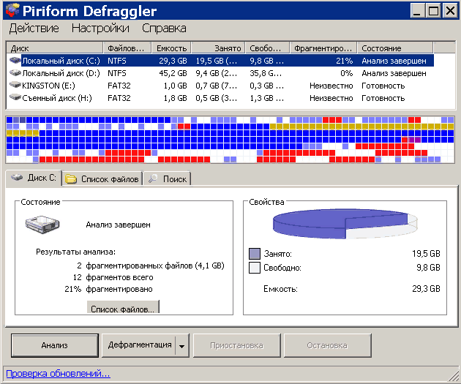Screen dimensions: 461x384
Task: Click the 'Результаты анализа:' label
Action: pos(75,252)
